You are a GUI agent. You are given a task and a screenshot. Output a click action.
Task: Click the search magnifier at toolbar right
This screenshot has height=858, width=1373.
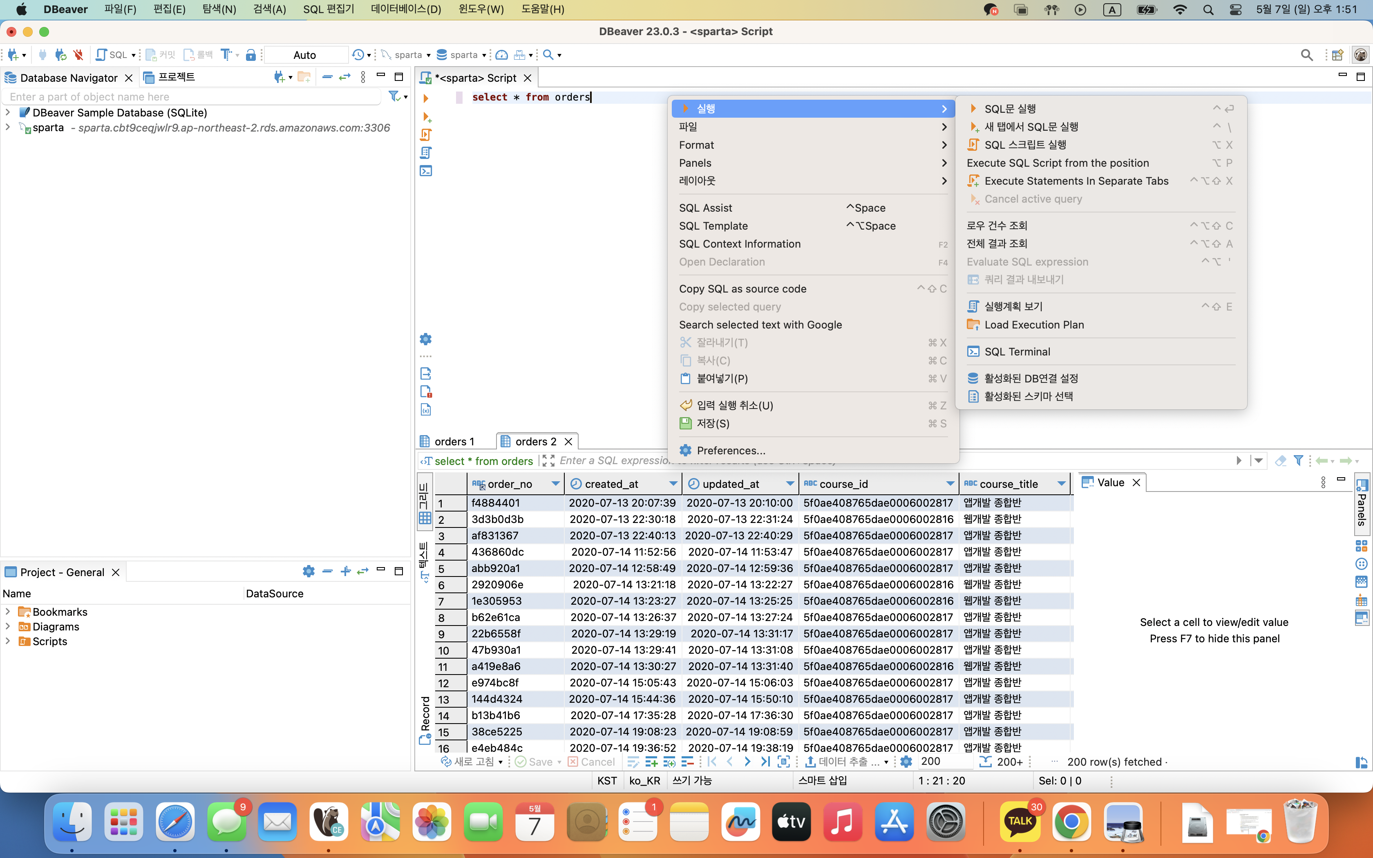click(1307, 55)
